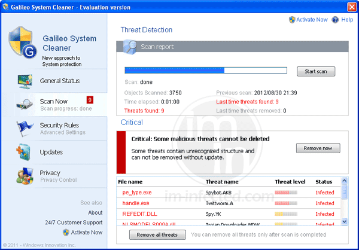The width and height of the screenshot is (359, 250).
Task: Click the Scan report magnifier icon
Action: (130, 47)
